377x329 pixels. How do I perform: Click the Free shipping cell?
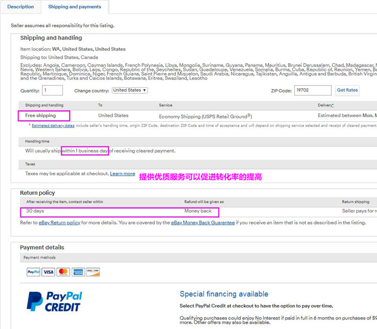pyautogui.click(x=44, y=115)
